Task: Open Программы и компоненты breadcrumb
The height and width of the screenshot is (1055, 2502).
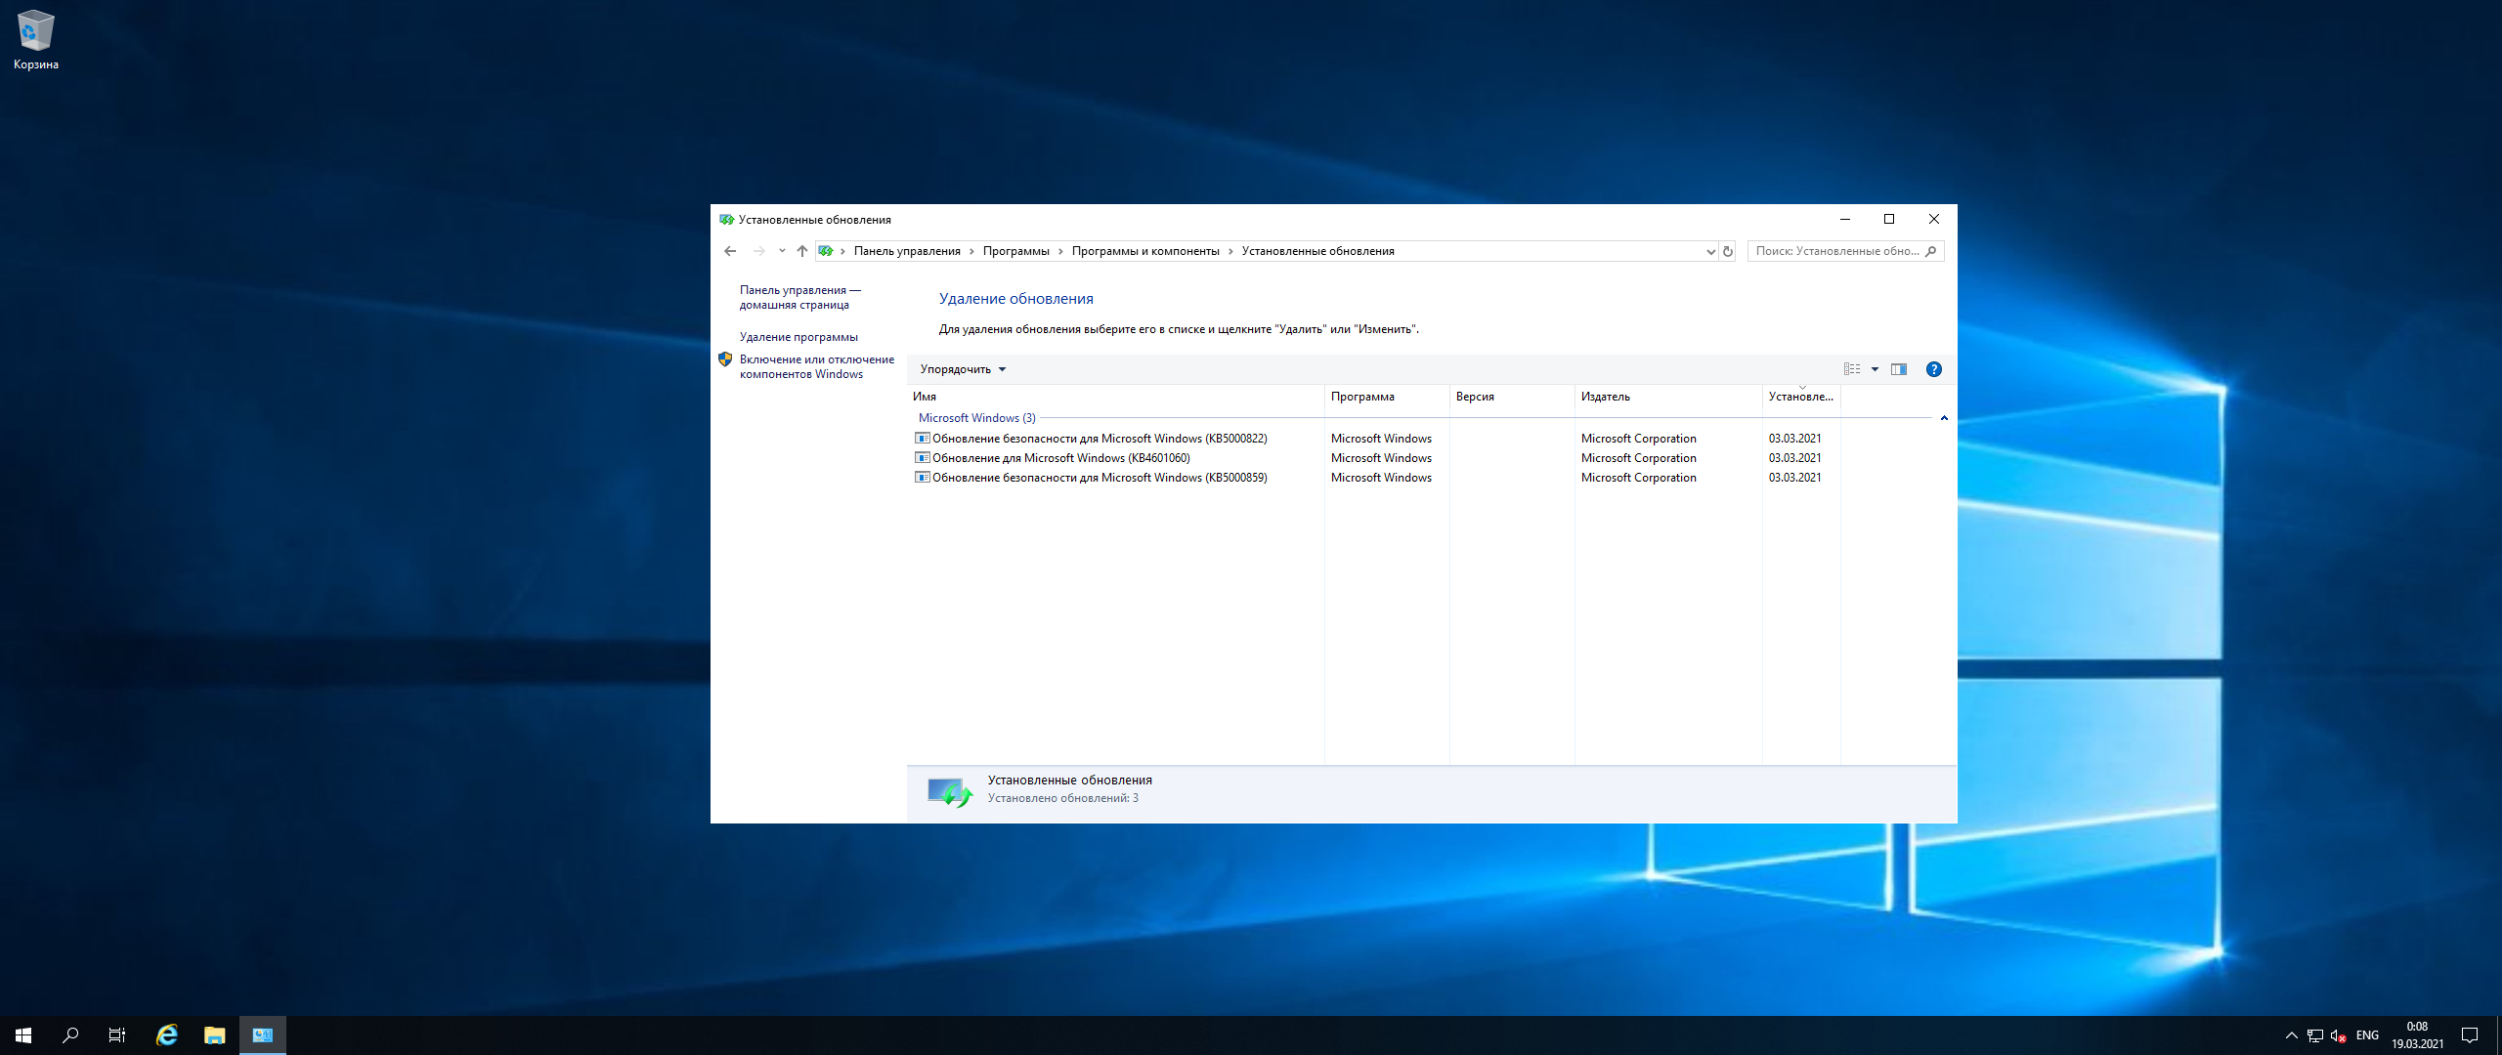Action: [1145, 251]
